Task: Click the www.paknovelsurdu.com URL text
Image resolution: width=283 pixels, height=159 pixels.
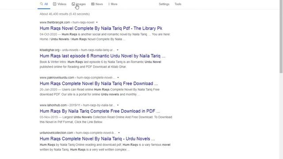Action: point(57,78)
